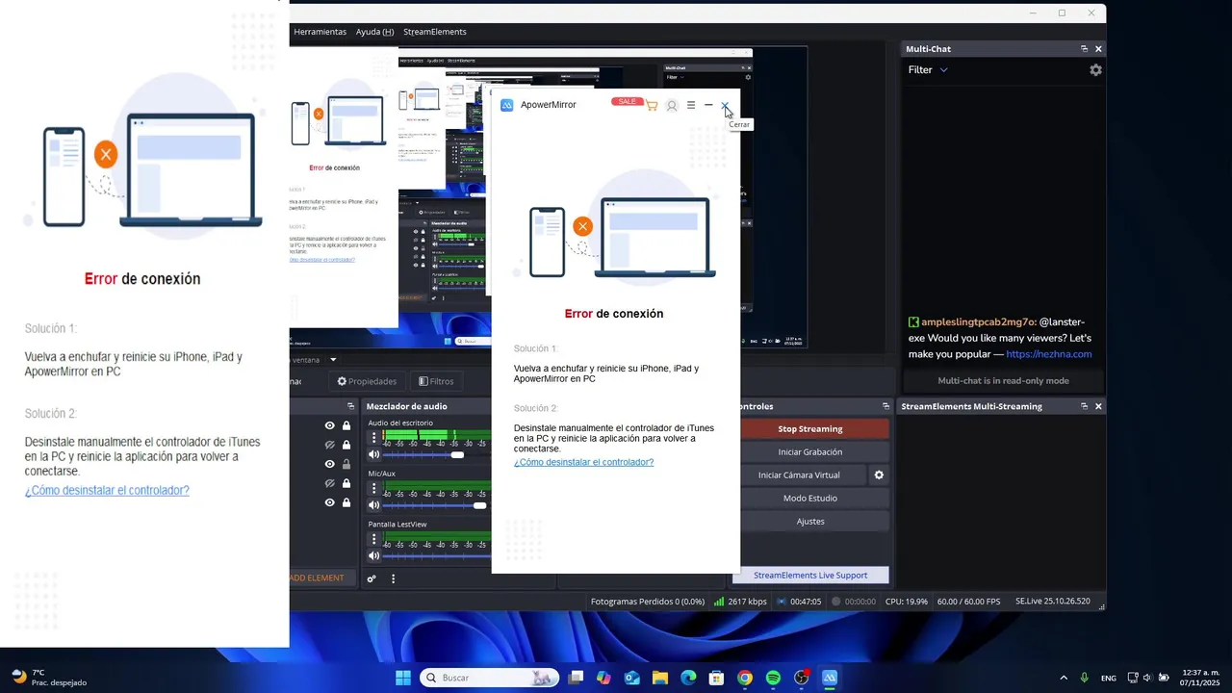Open File Explorer from the taskbar
Viewport: 1232px width, 693px height.
[x=660, y=678]
